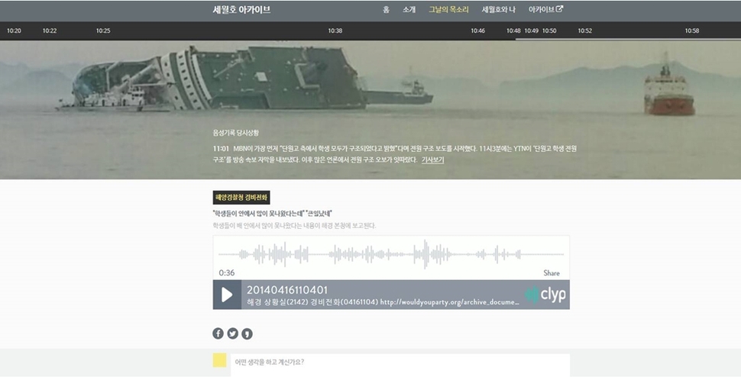This screenshot has width=741, height=377.
Task: Open the 세월호와 나 page
Action: (x=499, y=10)
